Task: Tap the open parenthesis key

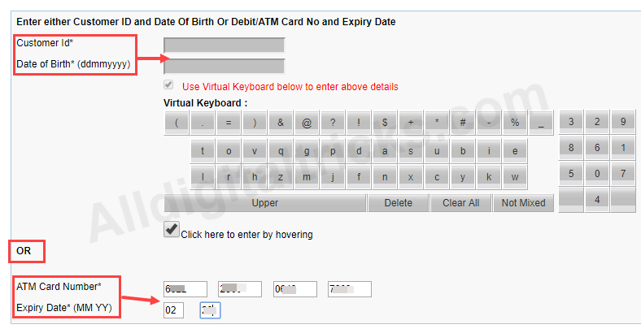Action: coord(177,122)
